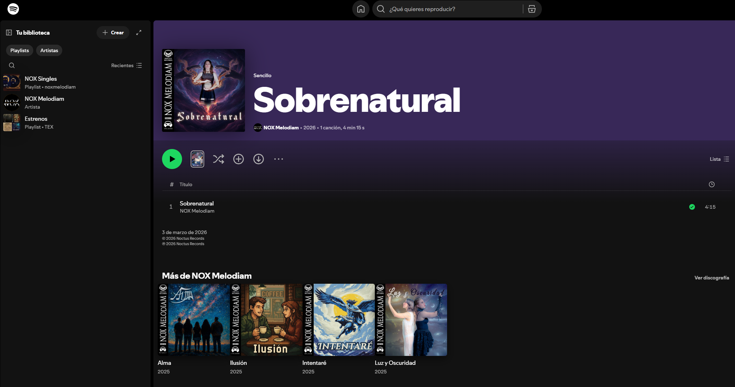The image size is (735, 387).
Task: Click Más de NOX Melodiam heading
Action: (207, 276)
